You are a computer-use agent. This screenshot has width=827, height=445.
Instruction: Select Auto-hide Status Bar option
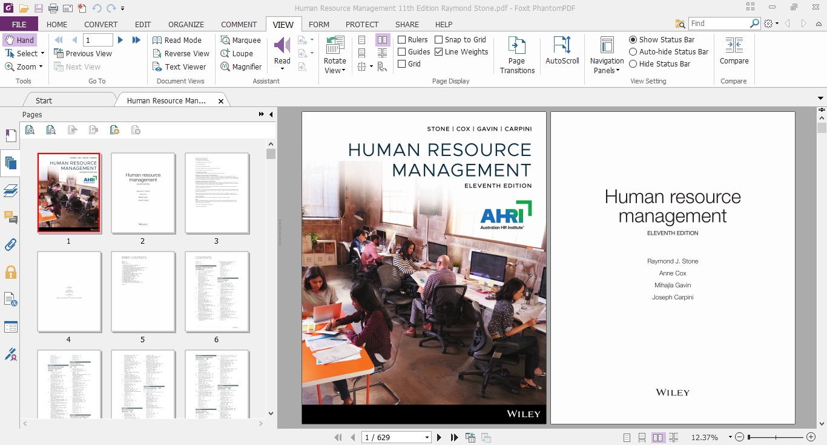pos(669,52)
